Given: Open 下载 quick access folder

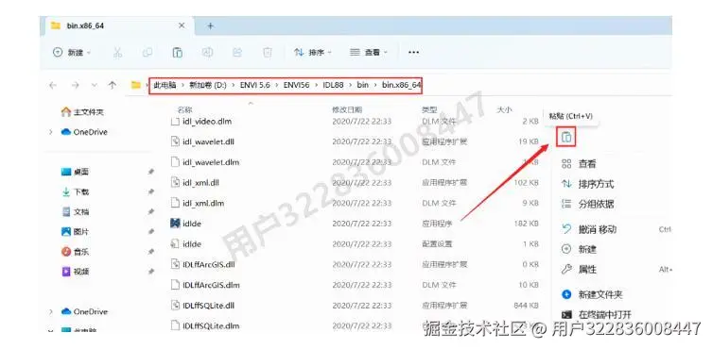Looking at the screenshot, I should [75, 191].
